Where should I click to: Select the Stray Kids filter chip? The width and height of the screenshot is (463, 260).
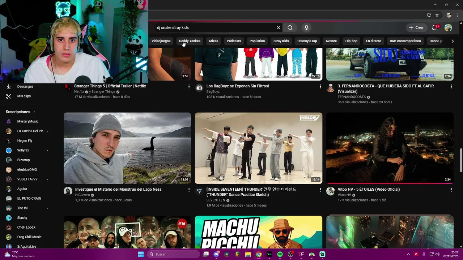(281, 41)
